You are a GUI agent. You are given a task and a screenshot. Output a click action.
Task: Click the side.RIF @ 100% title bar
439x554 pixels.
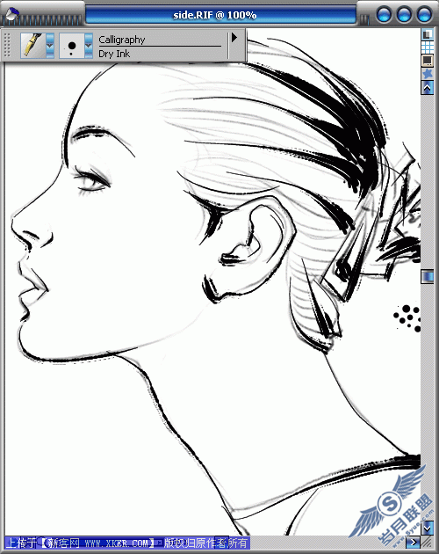(220, 15)
